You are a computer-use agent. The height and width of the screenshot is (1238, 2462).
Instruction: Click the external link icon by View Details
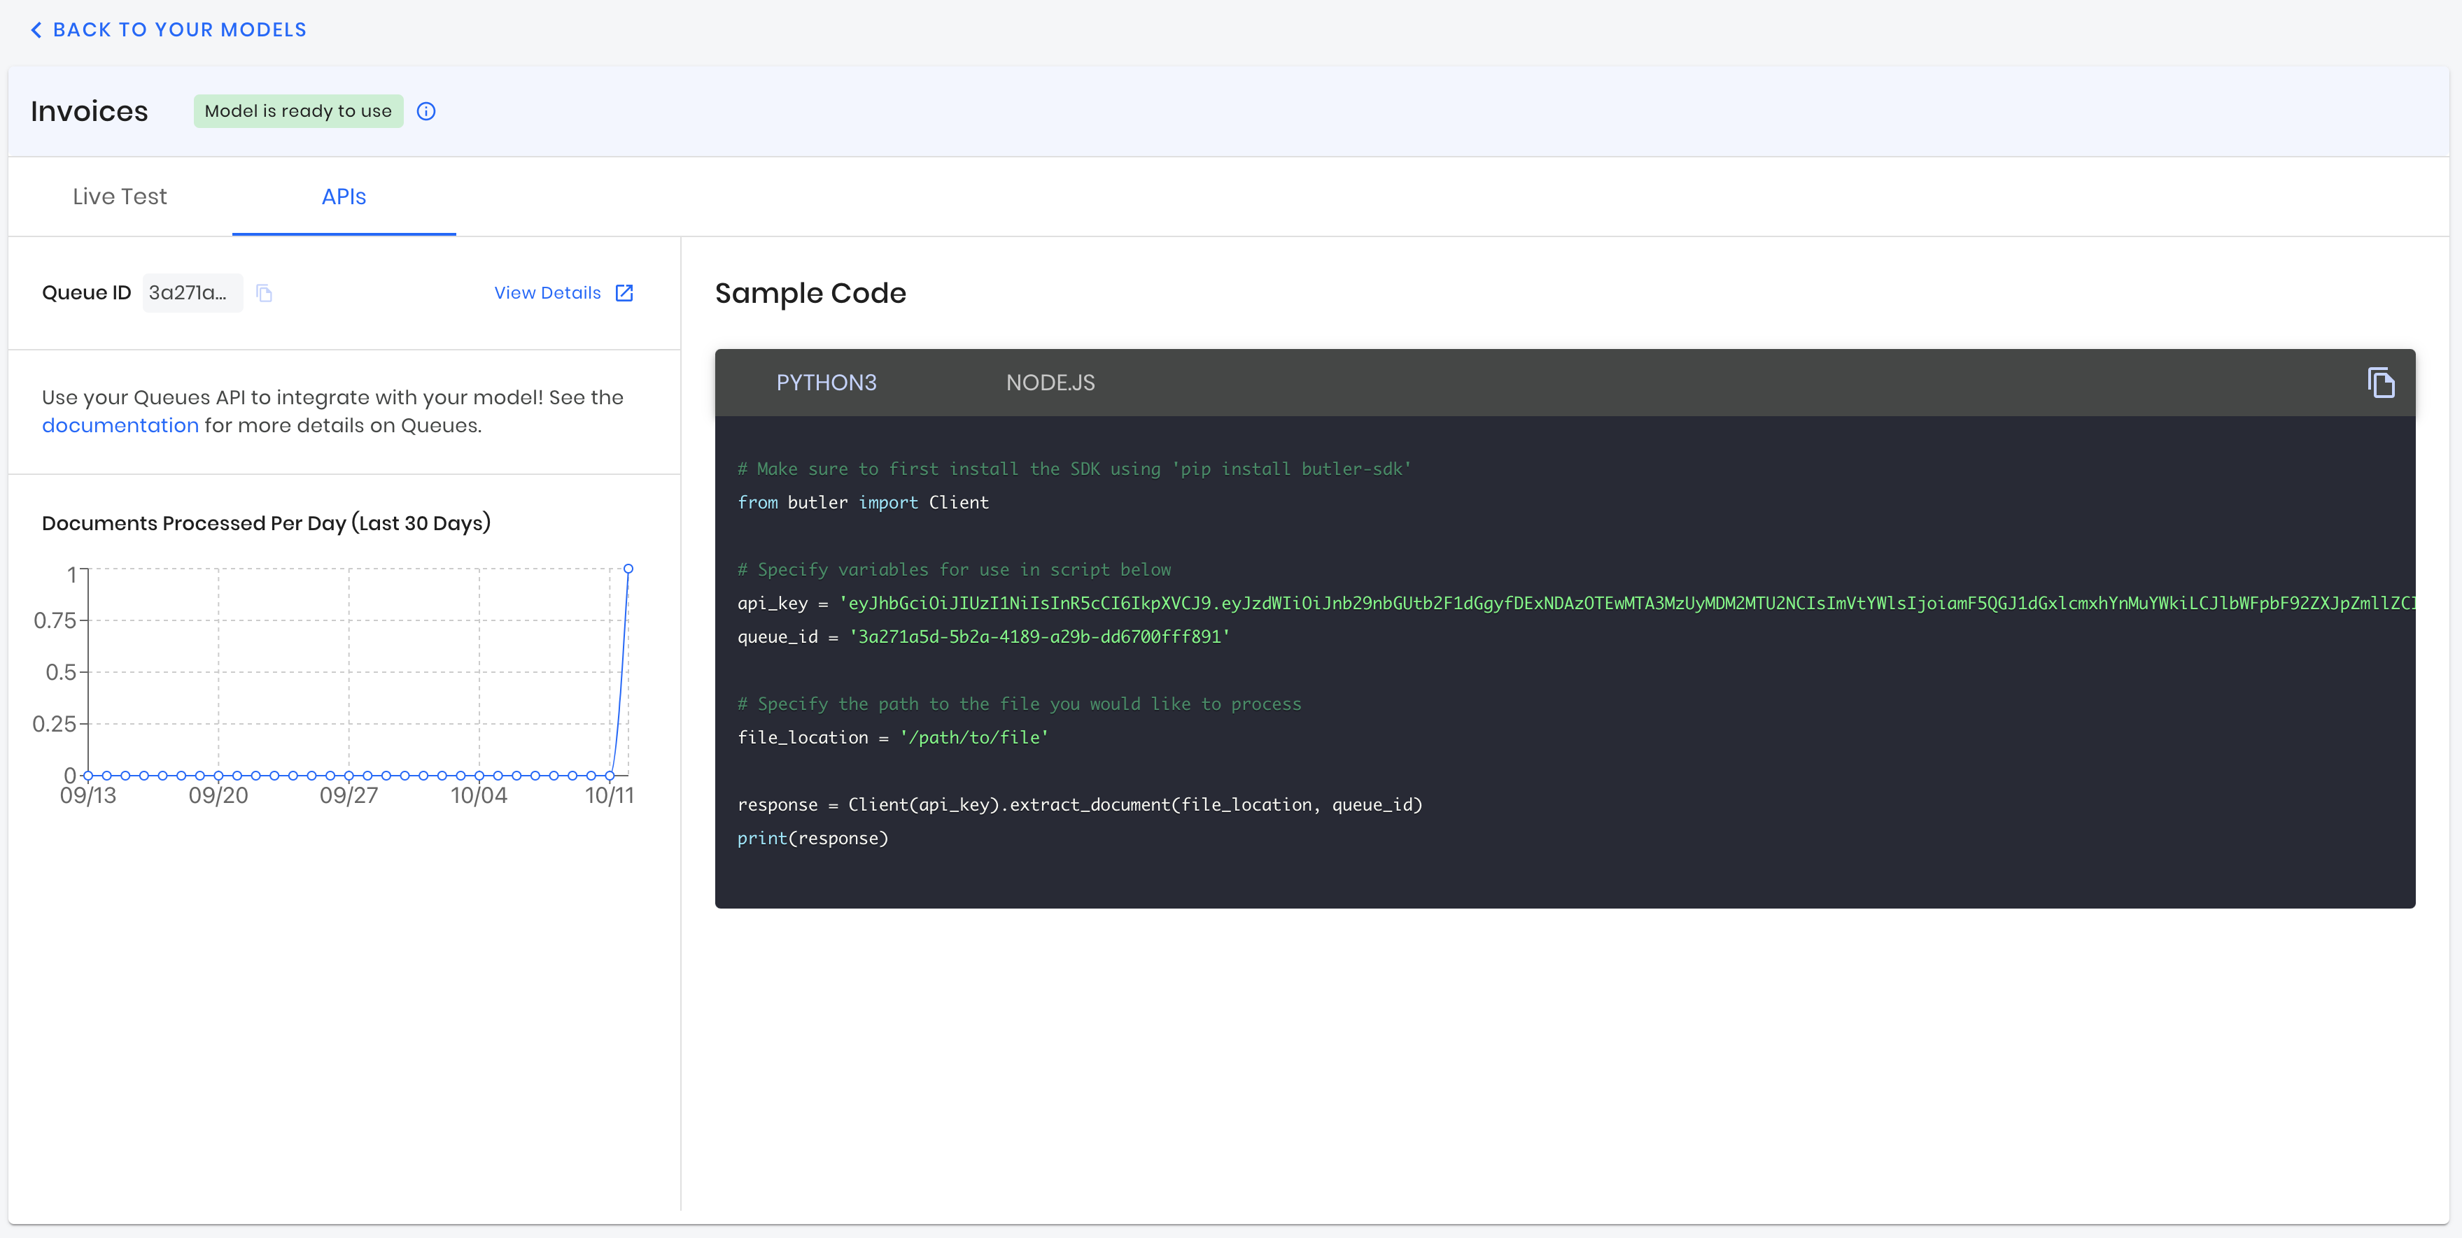point(624,293)
